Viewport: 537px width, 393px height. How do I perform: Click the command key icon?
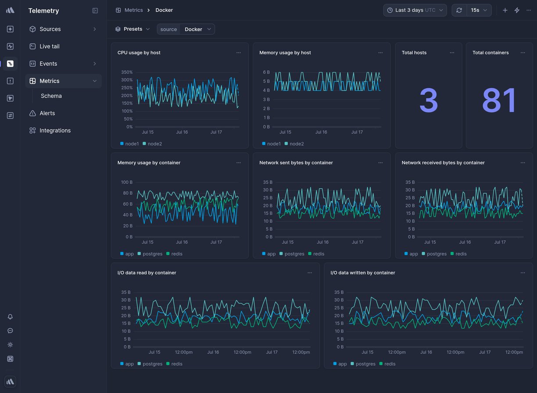pos(10,359)
